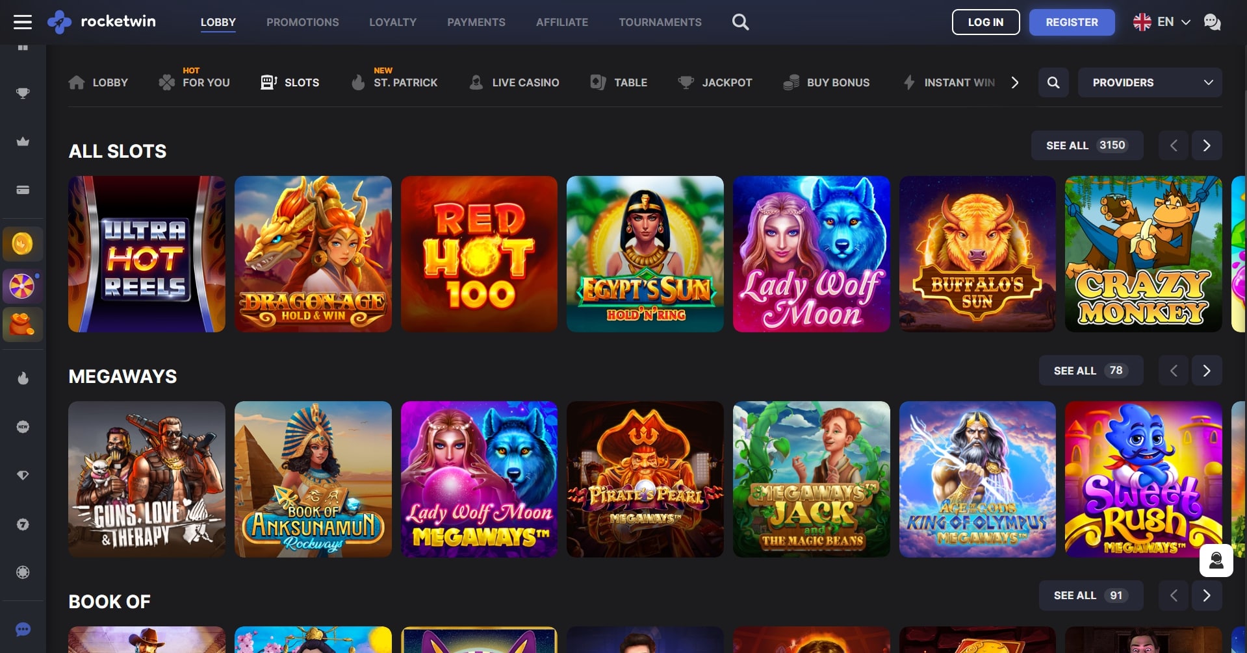Click the support agent floating button
Screen dimensions: 1247x653
(1216, 560)
